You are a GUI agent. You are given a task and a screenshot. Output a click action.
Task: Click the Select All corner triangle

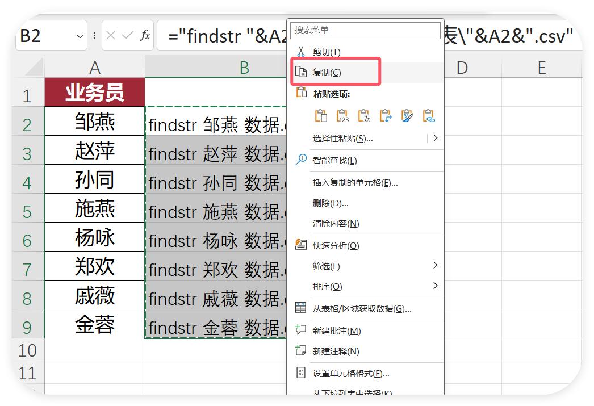pyautogui.click(x=34, y=68)
